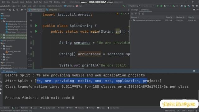Click the first filter icon in the Coverage toolbar

[136, 14]
